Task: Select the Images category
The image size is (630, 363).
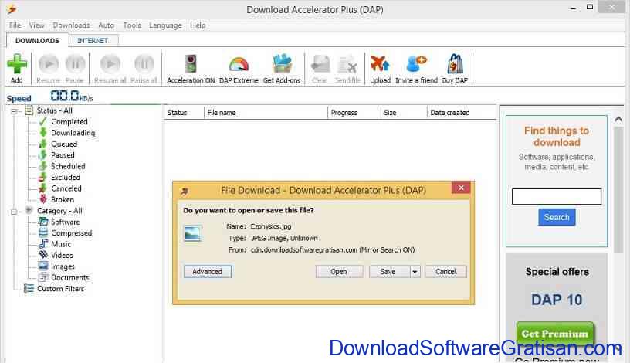Action: [x=63, y=266]
